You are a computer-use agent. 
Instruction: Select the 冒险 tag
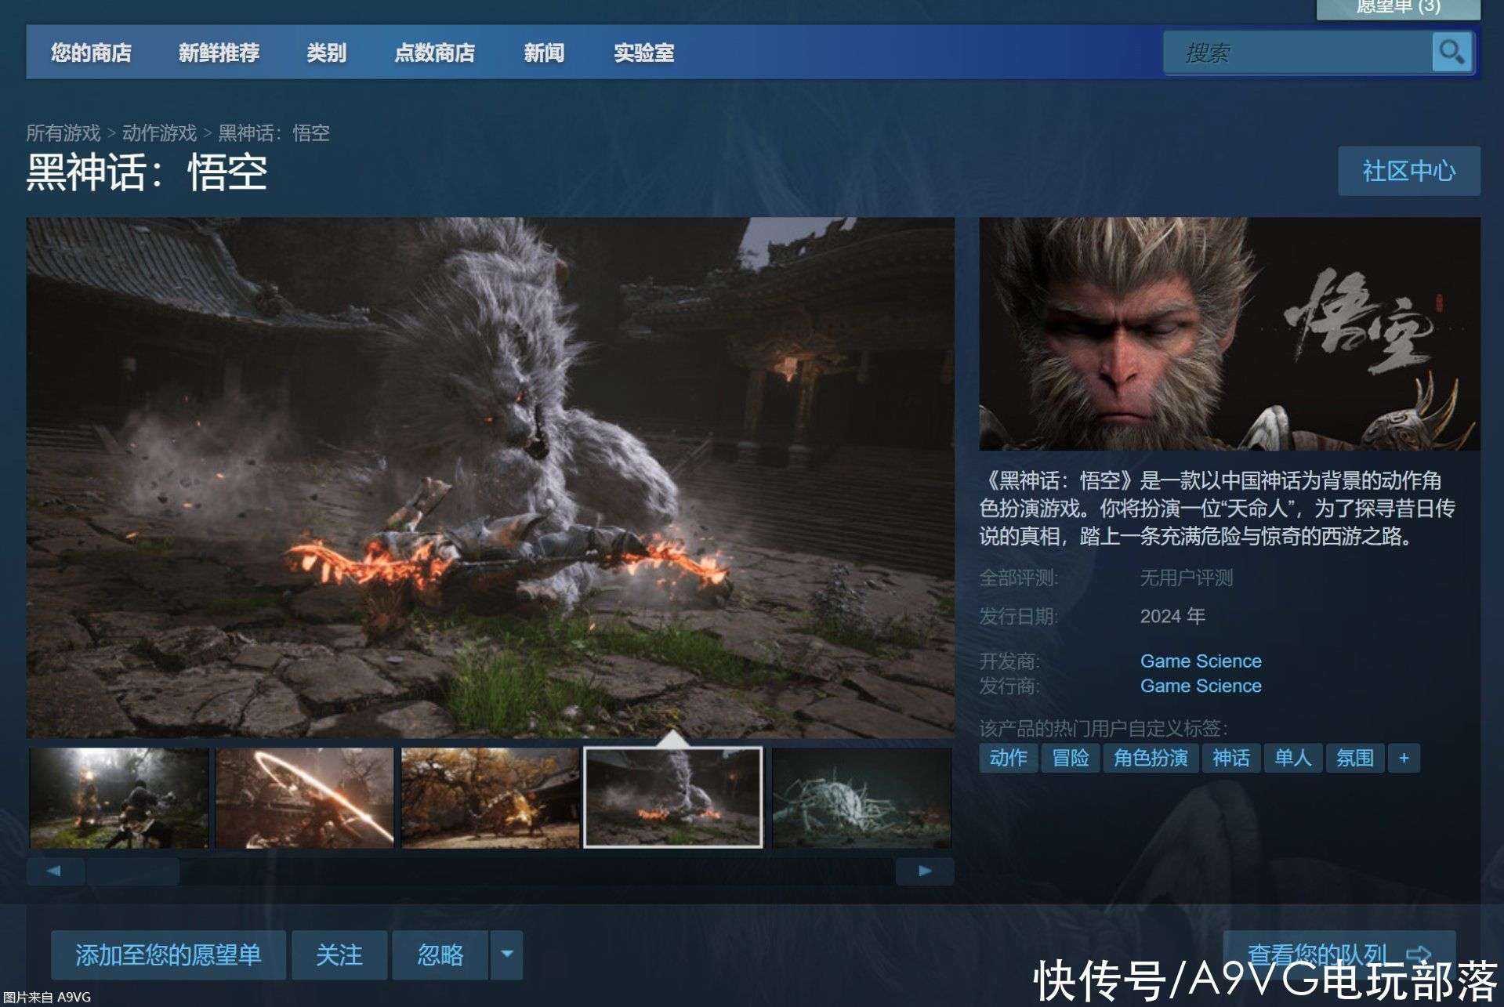(x=1071, y=758)
